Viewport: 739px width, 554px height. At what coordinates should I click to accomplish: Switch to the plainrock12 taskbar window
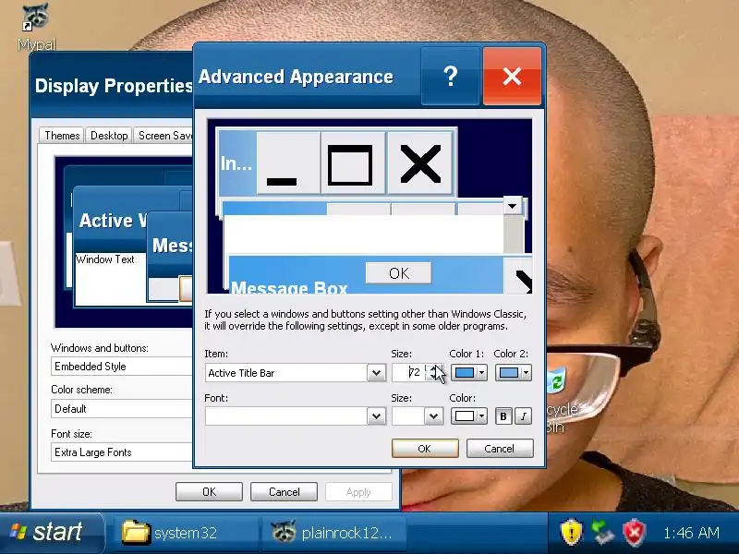coord(333,533)
